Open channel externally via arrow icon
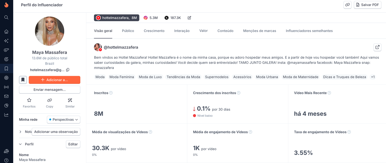Screen dimensions: 386x163 [x=377, y=47]
